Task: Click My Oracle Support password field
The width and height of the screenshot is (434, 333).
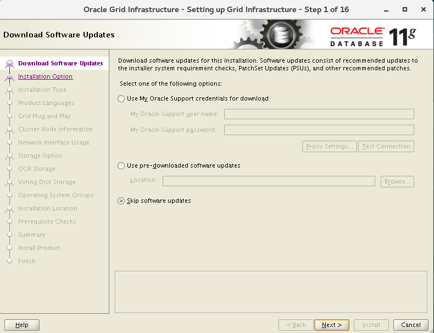Action: pyautogui.click(x=319, y=130)
